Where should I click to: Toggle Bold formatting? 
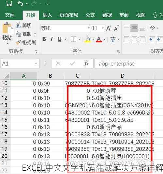44,39
